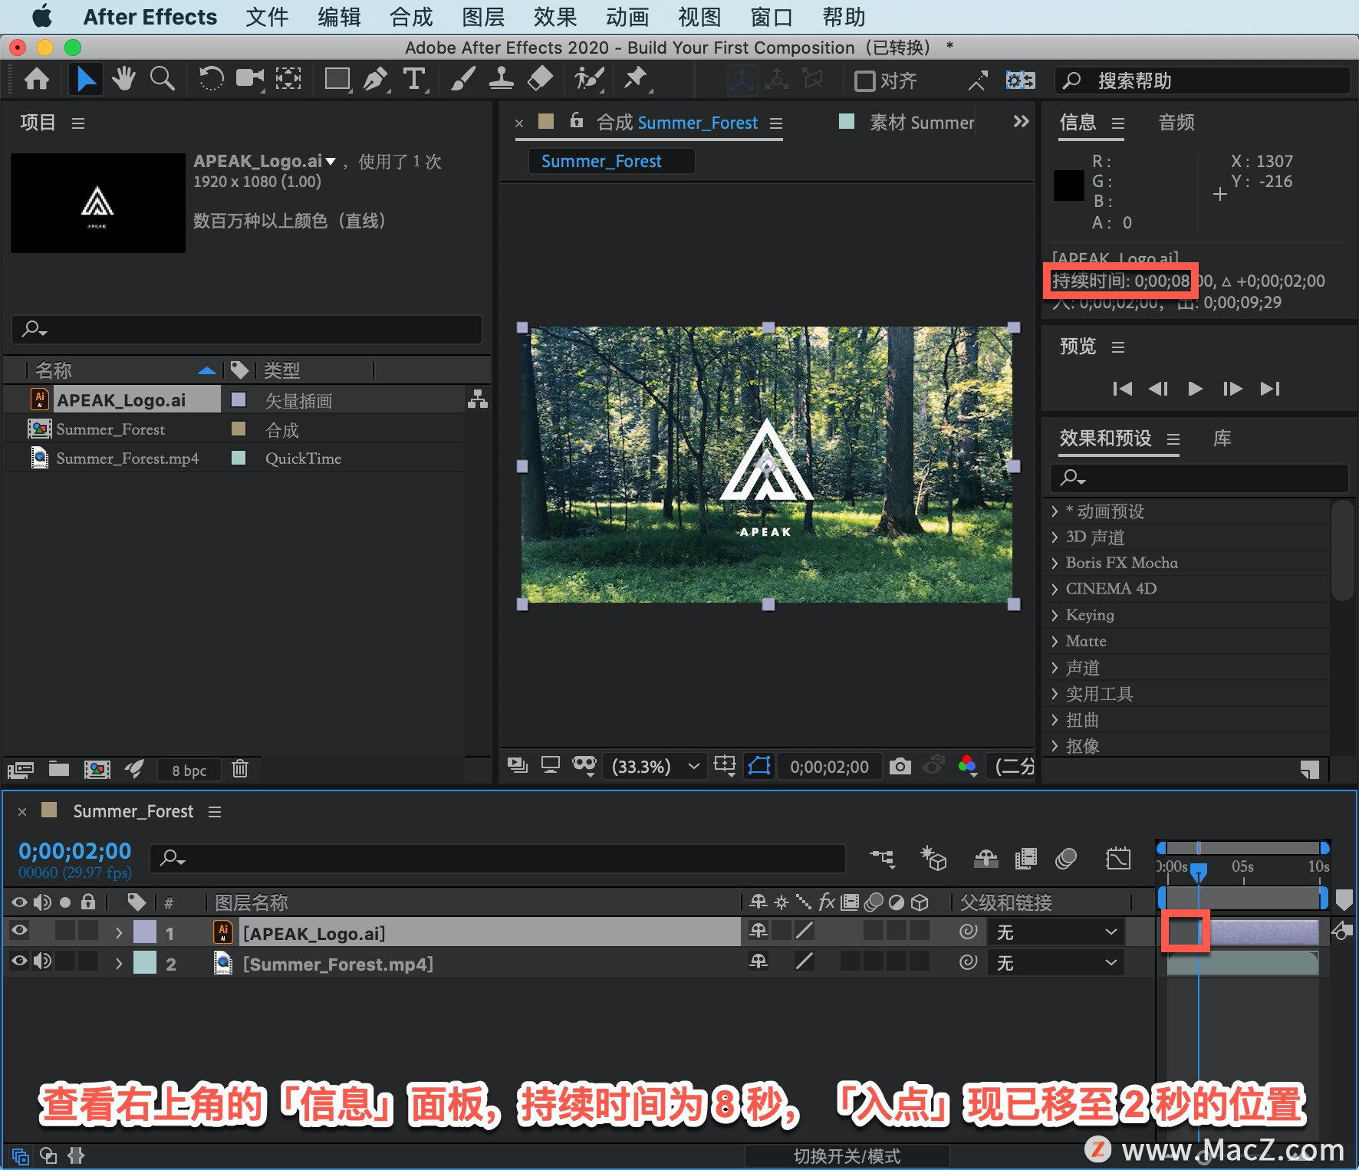
Task: Click the show channel RGB icon
Action: [x=968, y=766]
